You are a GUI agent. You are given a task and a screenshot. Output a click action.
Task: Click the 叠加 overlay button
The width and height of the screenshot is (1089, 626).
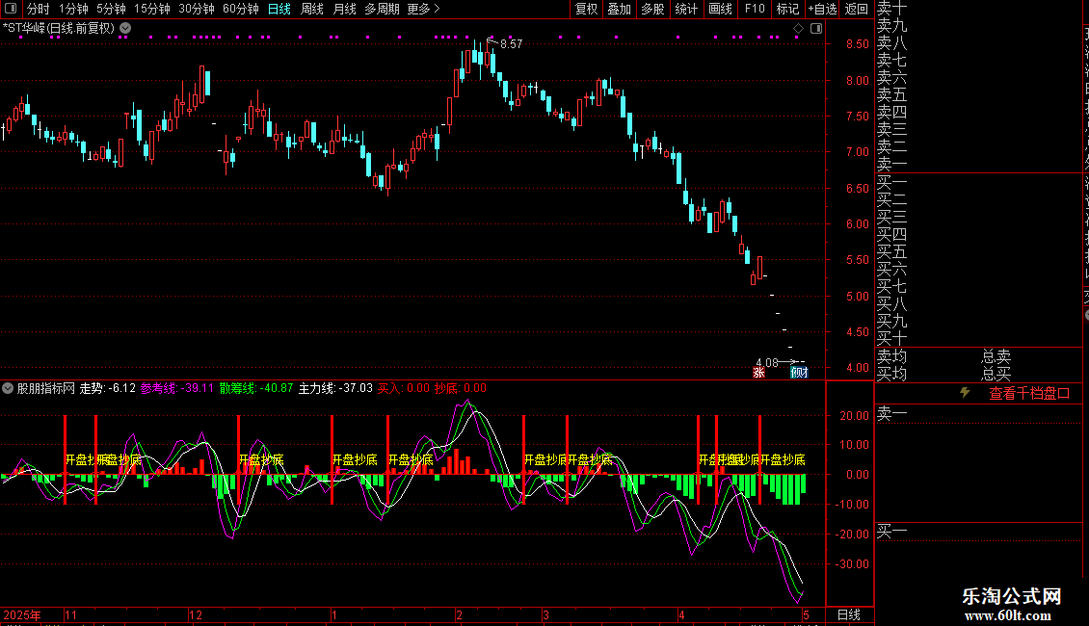tap(620, 9)
